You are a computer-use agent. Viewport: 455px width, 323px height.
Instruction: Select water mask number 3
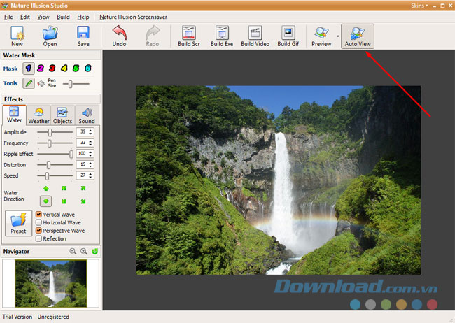point(52,69)
